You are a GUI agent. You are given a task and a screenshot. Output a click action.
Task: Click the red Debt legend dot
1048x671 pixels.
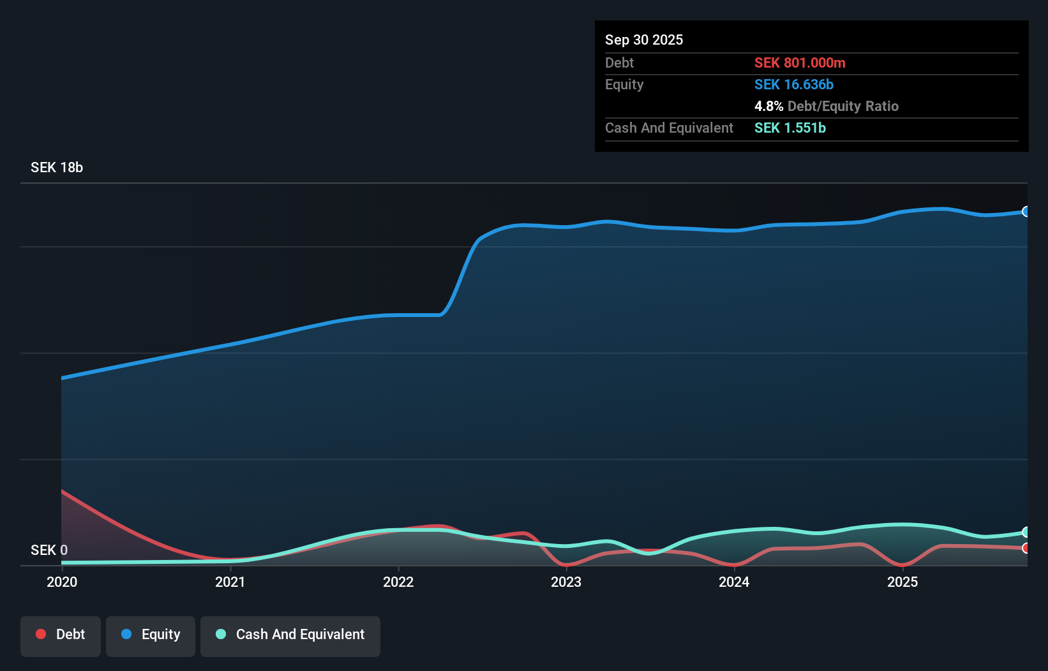(40, 634)
